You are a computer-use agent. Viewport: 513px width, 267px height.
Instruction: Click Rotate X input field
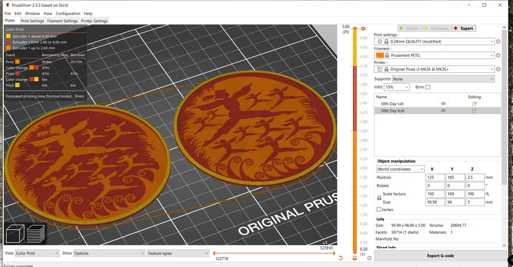point(435,186)
